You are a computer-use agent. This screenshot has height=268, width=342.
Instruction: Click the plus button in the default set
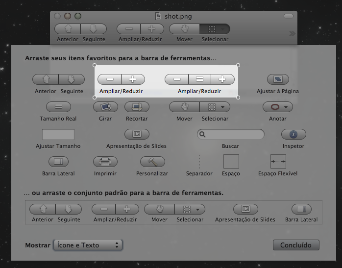pyautogui.click(x=127, y=209)
